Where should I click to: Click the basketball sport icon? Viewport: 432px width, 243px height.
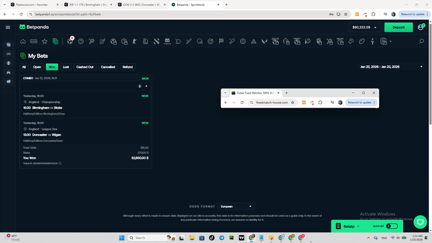(x=81, y=41)
